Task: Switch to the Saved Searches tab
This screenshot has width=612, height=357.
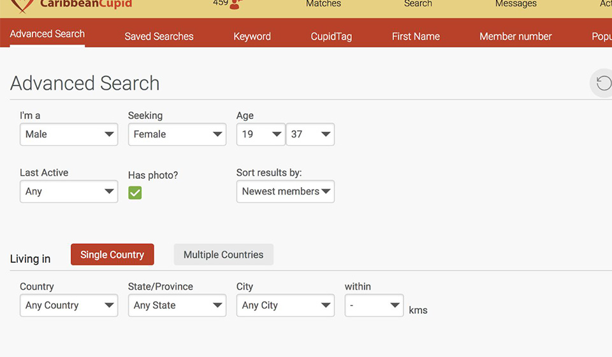Action: coord(159,36)
